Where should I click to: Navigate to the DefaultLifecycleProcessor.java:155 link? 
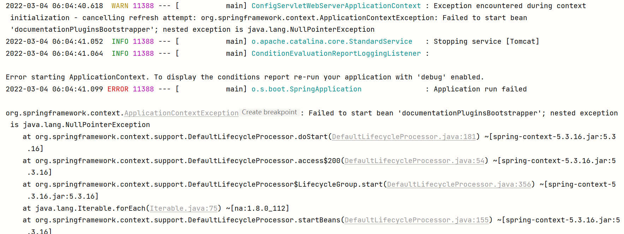point(416,220)
